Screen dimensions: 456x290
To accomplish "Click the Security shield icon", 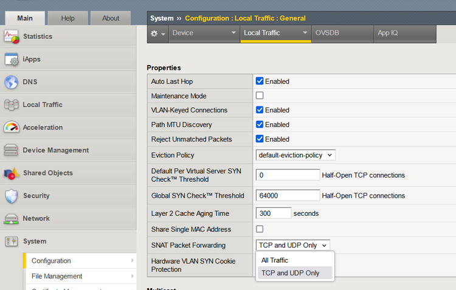I will pyautogui.click(x=12, y=196).
